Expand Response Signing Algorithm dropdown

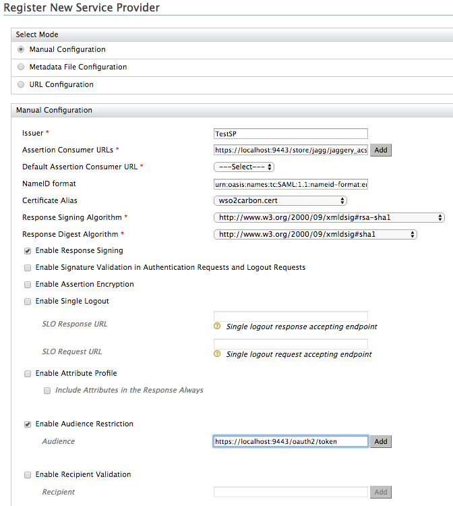coord(329,217)
